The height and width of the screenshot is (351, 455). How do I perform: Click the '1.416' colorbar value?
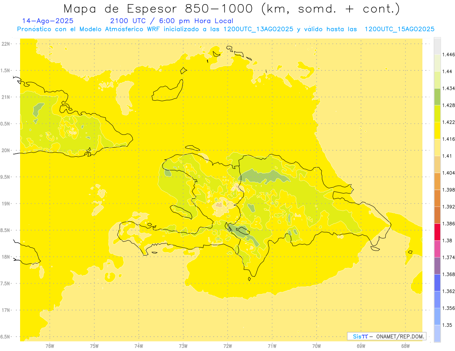tap(448, 139)
